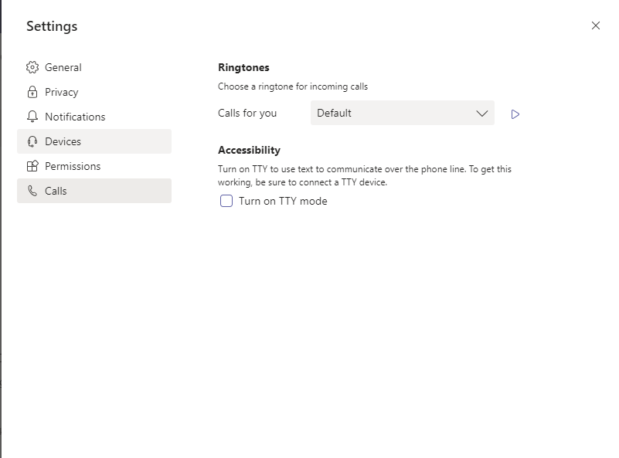Open the Permissions settings section
The height and width of the screenshot is (458, 619).
(x=73, y=166)
